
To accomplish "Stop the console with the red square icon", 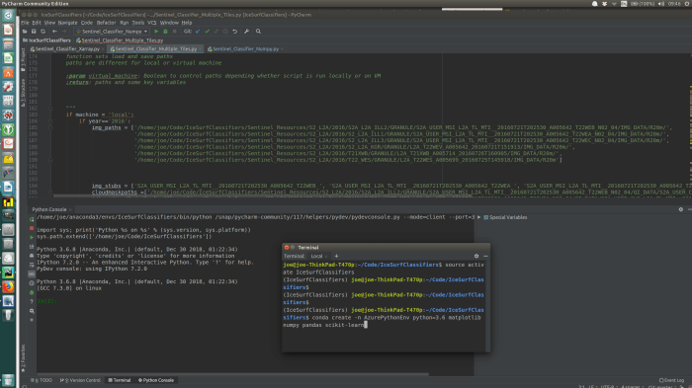I will (x=32, y=228).
